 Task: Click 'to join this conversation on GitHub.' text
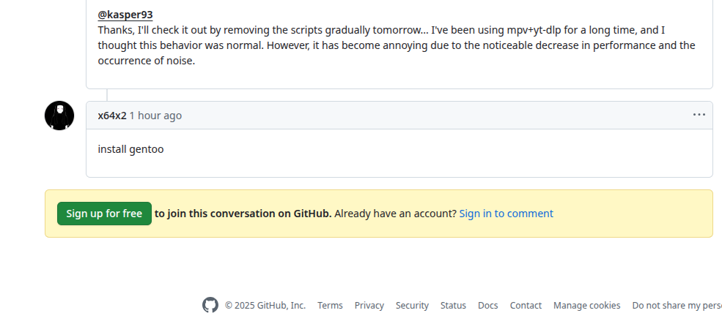pos(243,214)
